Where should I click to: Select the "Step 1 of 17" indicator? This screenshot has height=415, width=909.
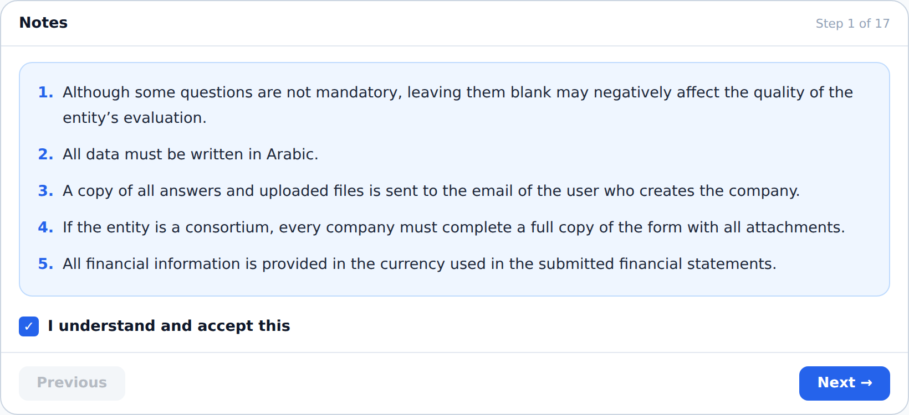tap(852, 23)
